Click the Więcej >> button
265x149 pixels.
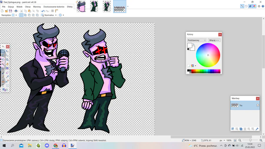214,40
